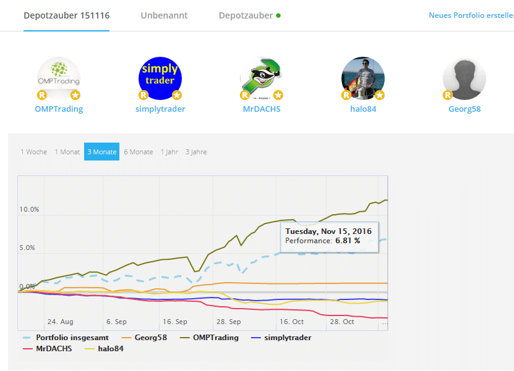Select the 6 Monate time range
Viewport: 514px width, 371px height.
point(138,152)
